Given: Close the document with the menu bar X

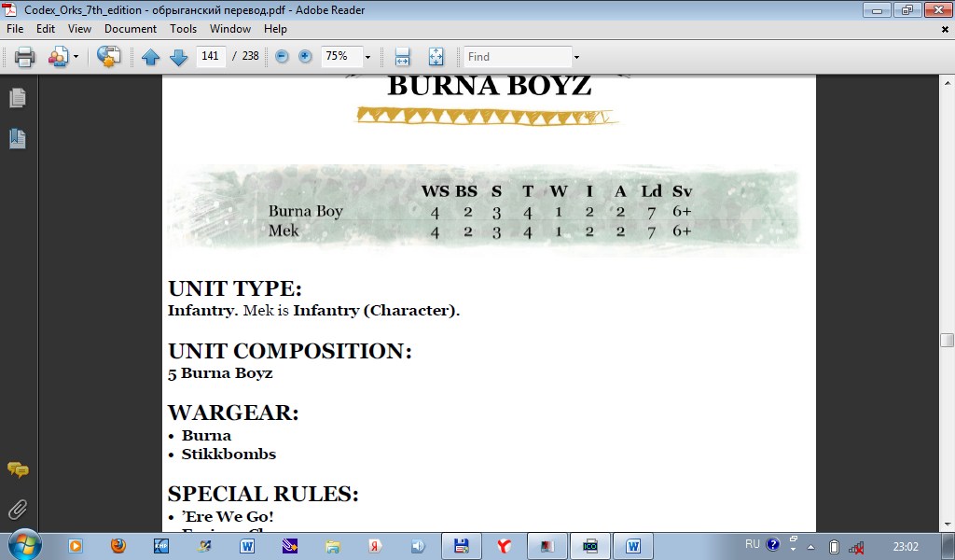Looking at the screenshot, I should click(945, 29).
